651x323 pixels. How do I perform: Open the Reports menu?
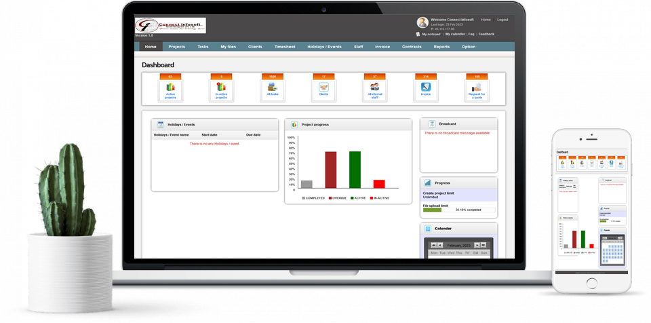441,47
